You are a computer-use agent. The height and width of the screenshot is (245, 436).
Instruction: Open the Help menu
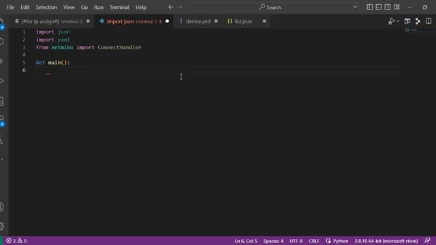coord(141,7)
